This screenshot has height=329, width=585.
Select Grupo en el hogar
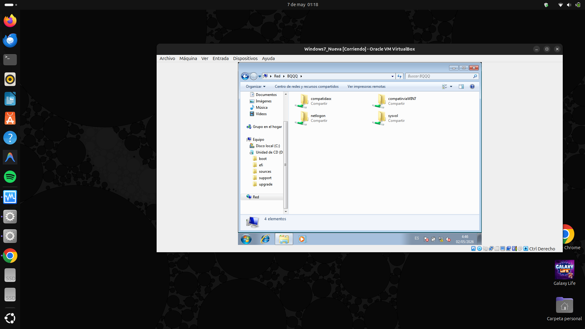click(264, 127)
